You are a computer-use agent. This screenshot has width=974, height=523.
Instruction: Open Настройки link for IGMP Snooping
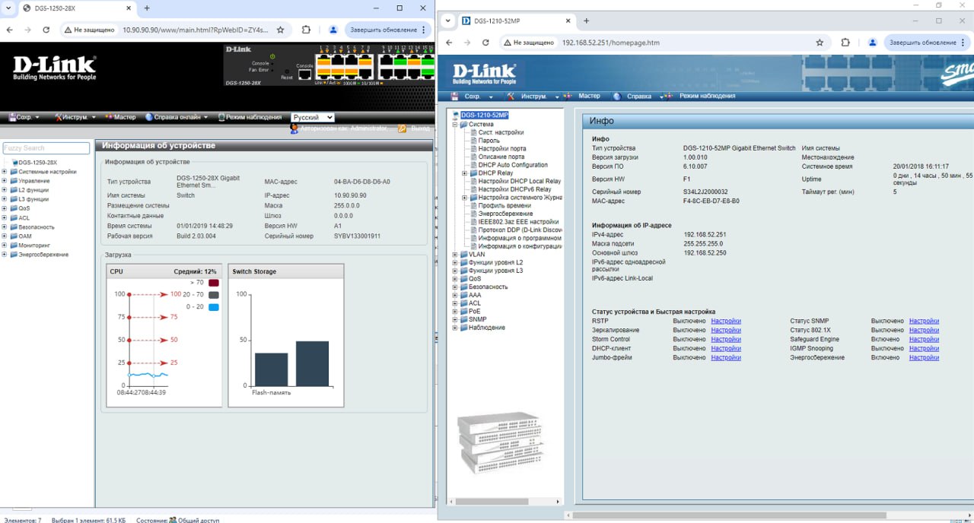point(924,349)
